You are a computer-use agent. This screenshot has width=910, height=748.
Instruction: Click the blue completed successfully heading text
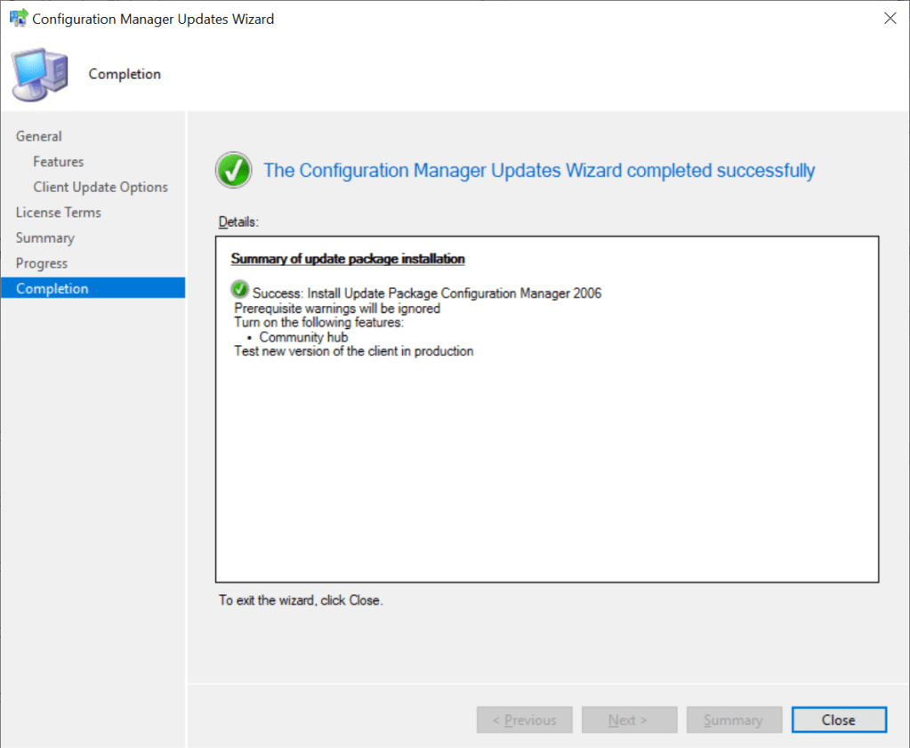pos(539,170)
